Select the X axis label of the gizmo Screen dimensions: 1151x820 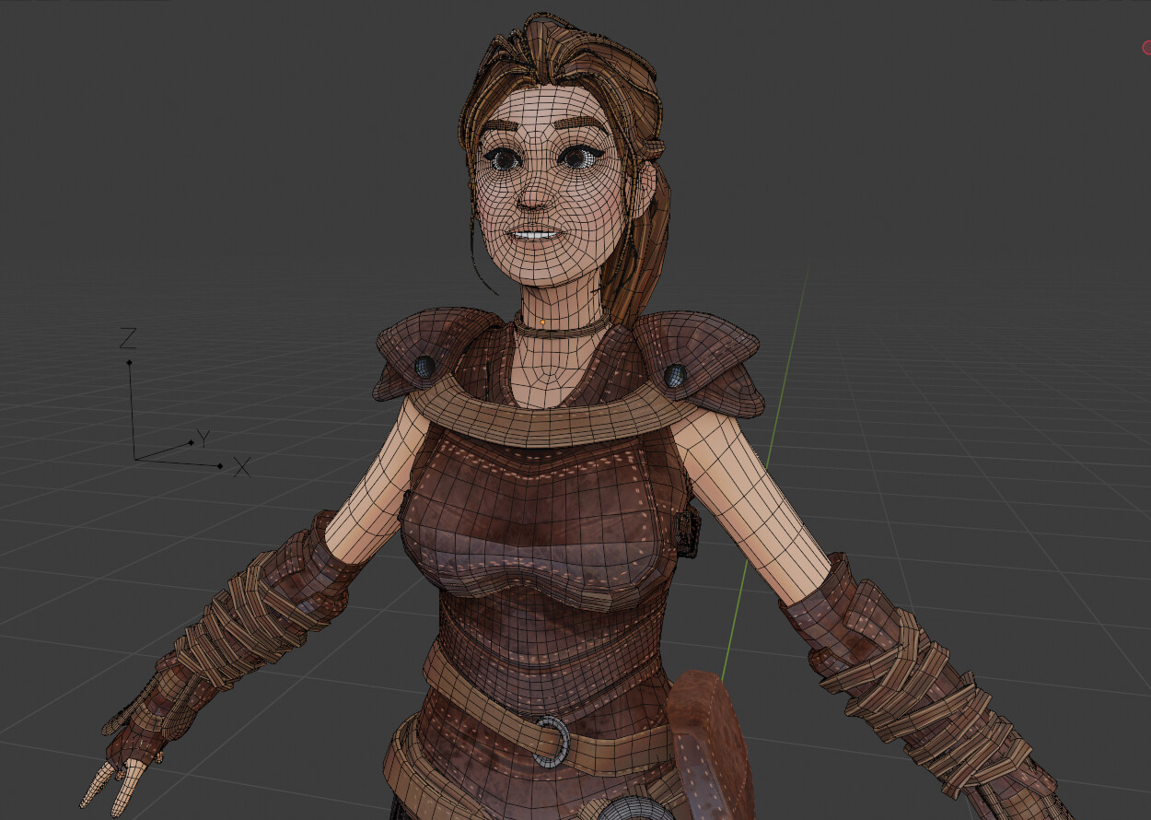point(242,468)
